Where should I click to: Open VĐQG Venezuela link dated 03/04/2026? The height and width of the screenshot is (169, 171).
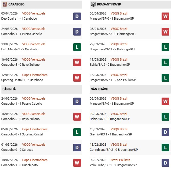click(x=34, y=13)
